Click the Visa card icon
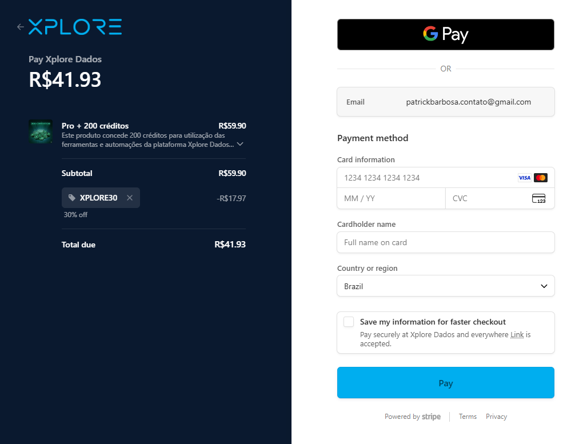The width and height of the screenshot is (583, 444). (x=524, y=178)
